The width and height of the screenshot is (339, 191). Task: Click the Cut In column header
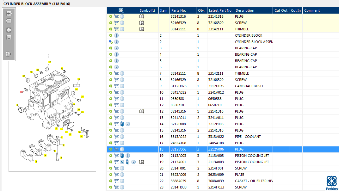(x=296, y=10)
